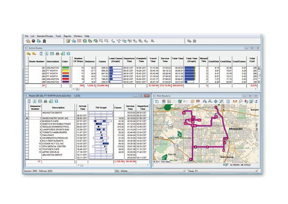Select route 261 ARLINGTON row description
This screenshot has width=288, height=204.
53,68
